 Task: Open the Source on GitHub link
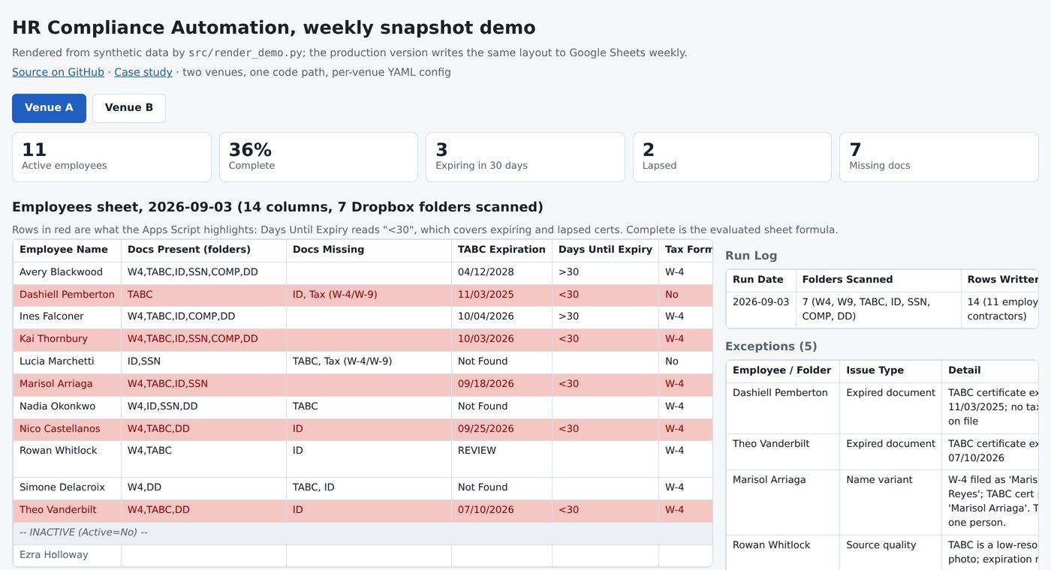pos(58,72)
